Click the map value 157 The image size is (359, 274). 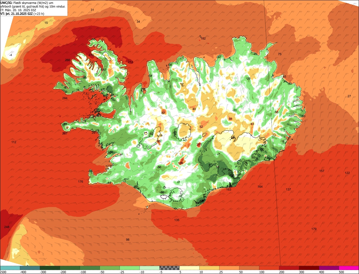[x=322, y=171]
